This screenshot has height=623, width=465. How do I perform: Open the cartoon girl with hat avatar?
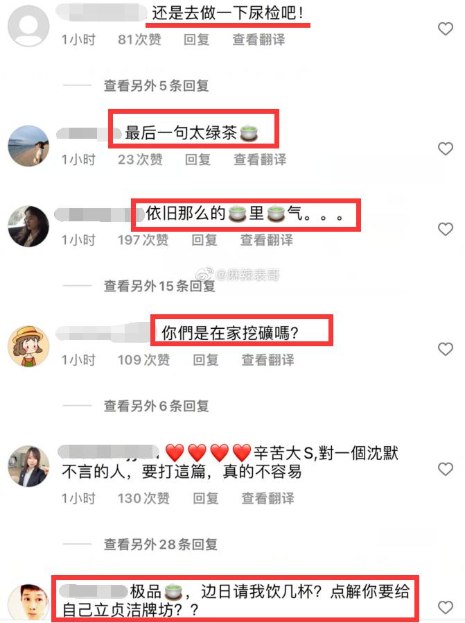pyautogui.click(x=28, y=346)
